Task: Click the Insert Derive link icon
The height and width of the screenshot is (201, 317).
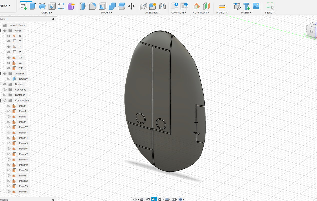Action: (237, 6)
